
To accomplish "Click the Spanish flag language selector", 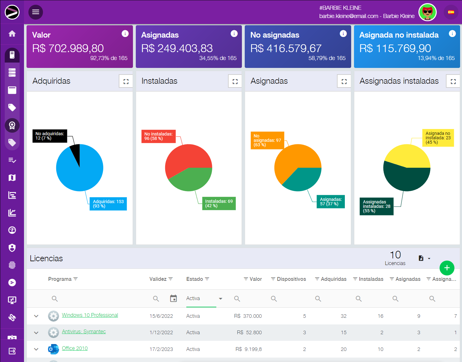I will click(x=451, y=12).
